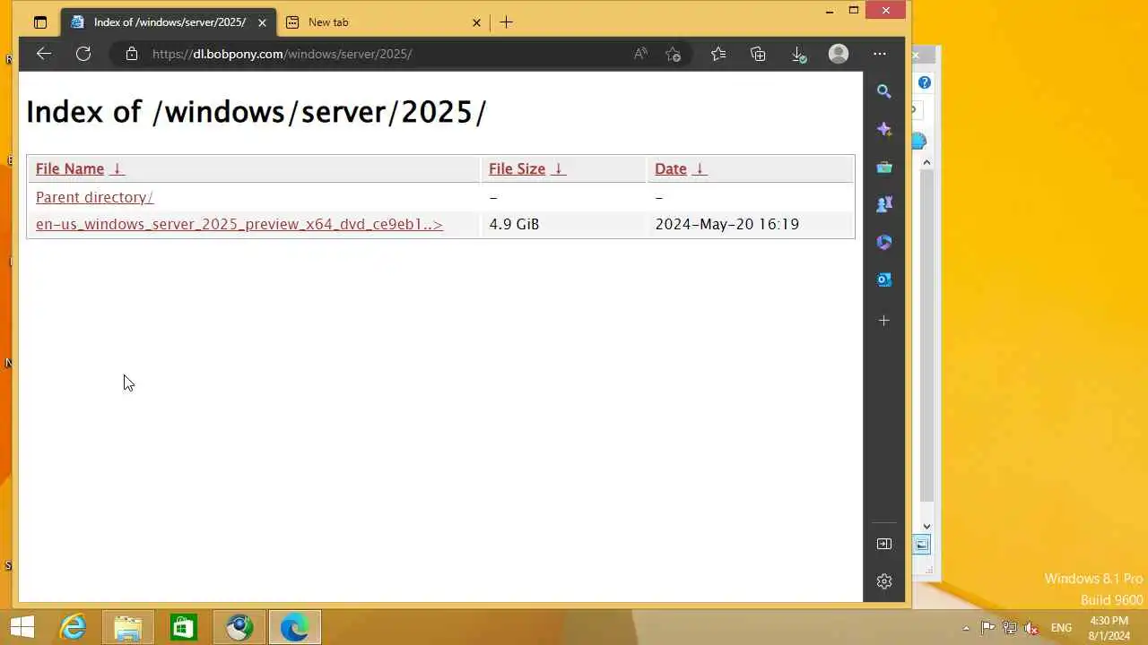This screenshot has height=645, width=1148.
Task: Switch to Microsoft Edge taskbar button
Action: click(x=294, y=628)
